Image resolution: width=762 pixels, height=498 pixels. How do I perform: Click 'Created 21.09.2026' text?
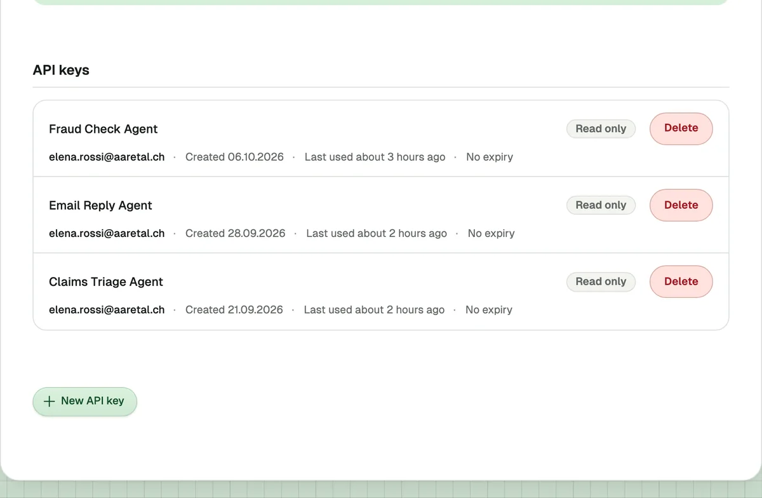234,309
